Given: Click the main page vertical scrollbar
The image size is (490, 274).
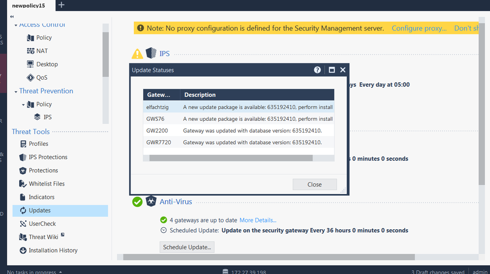Looking at the screenshot, I should 482,103.
